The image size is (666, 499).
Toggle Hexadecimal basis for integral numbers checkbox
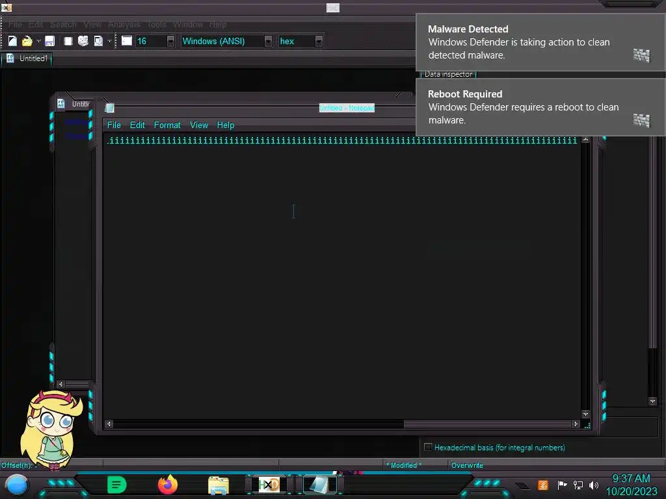(x=428, y=447)
